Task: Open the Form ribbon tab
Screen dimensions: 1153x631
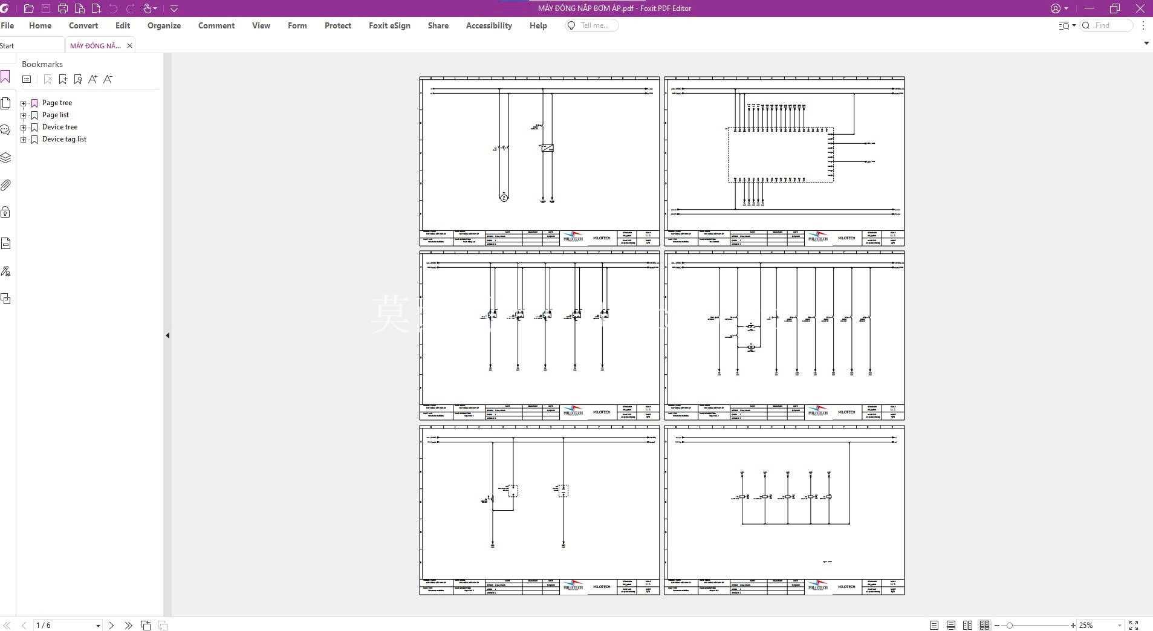Action: (297, 25)
